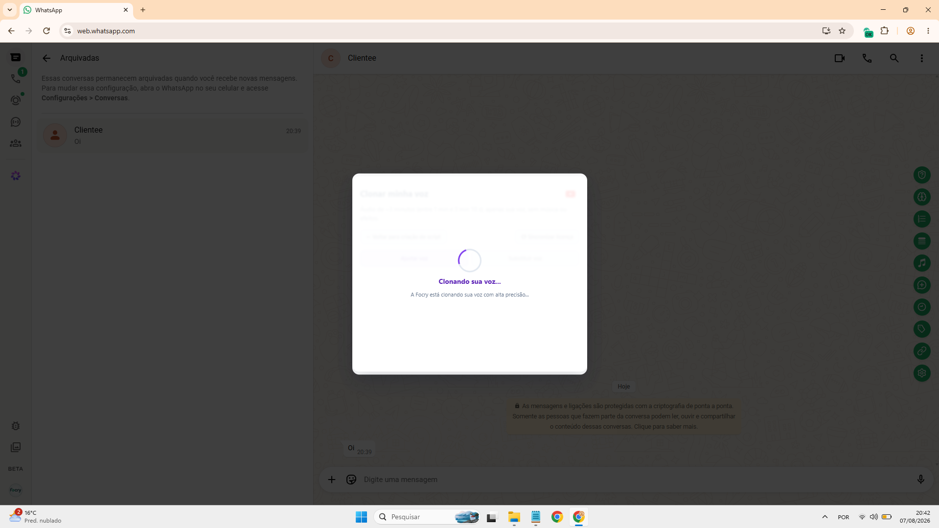
Task: Click the volume icon in system tray
Action: tap(874, 517)
